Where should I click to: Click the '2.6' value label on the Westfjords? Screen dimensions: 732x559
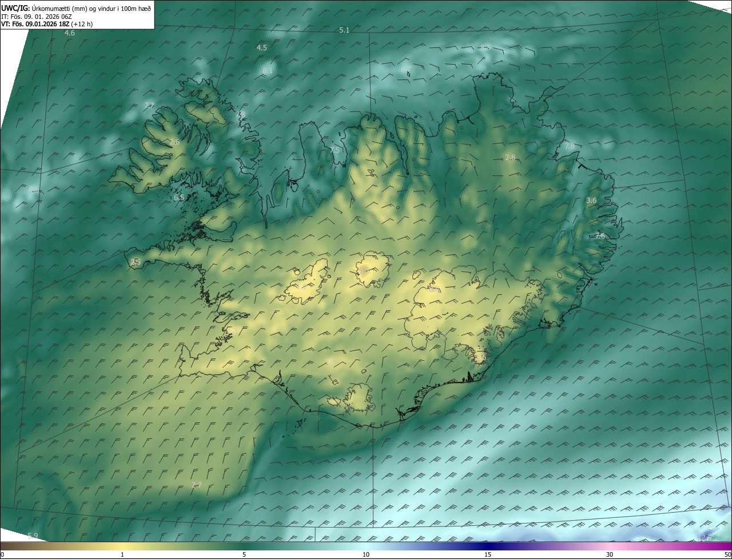click(174, 142)
